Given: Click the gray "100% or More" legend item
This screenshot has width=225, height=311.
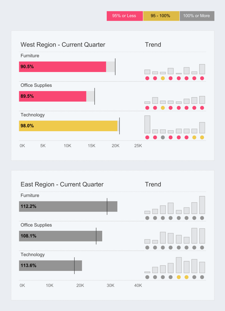Looking at the screenshot, I should tap(196, 16).
